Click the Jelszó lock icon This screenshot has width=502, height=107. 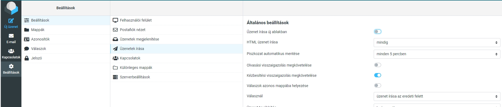(x=27, y=58)
